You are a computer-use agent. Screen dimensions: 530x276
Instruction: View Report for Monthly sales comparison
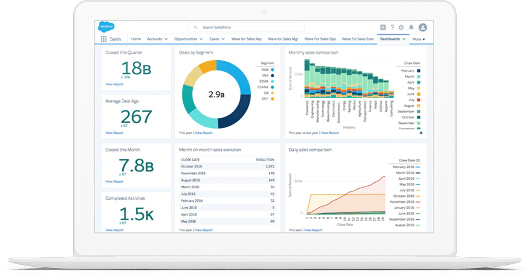click(x=330, y=132)
